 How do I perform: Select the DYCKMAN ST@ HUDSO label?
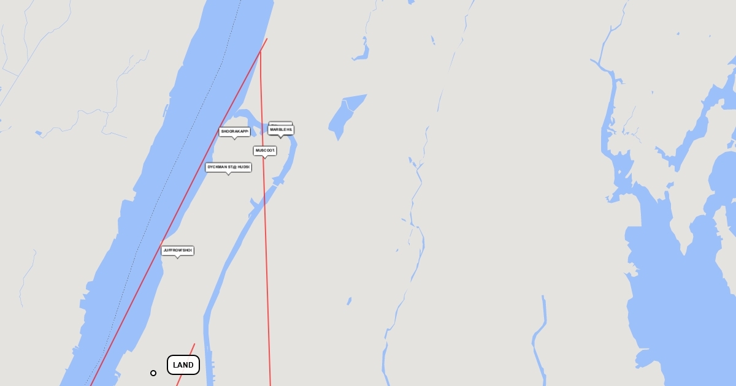[x=228, y=167]
